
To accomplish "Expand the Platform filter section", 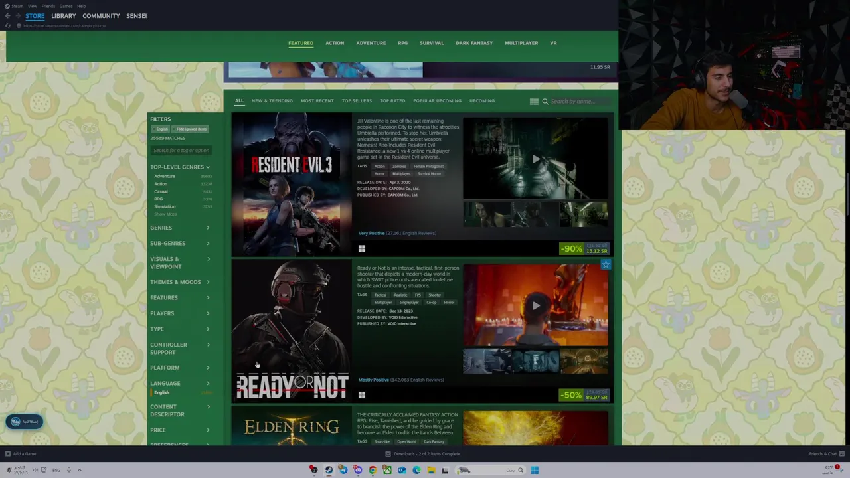I will pyautogui.click(x=180, y=368).
